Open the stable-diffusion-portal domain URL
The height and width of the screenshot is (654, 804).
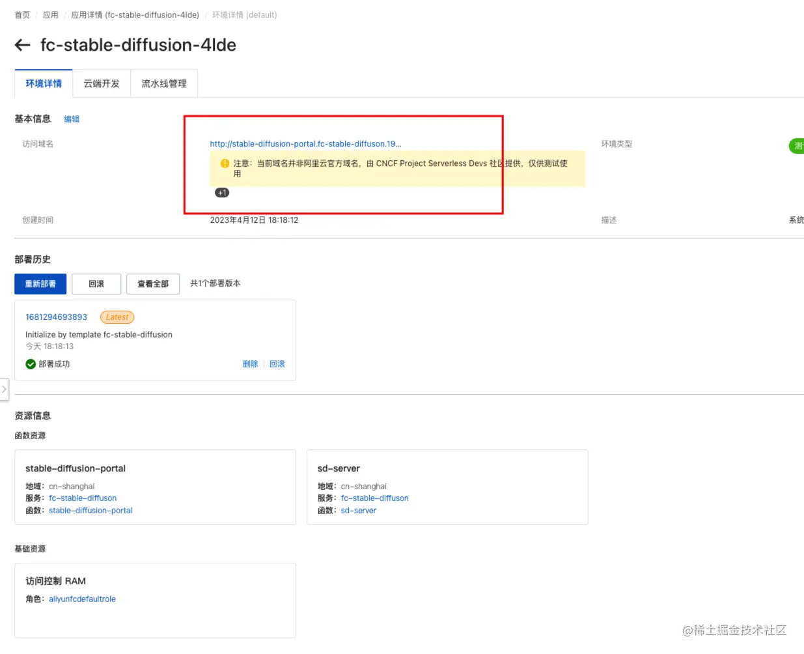(305, 144)
